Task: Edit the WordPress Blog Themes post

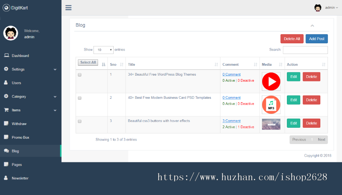Action: (x=294, y=77)
